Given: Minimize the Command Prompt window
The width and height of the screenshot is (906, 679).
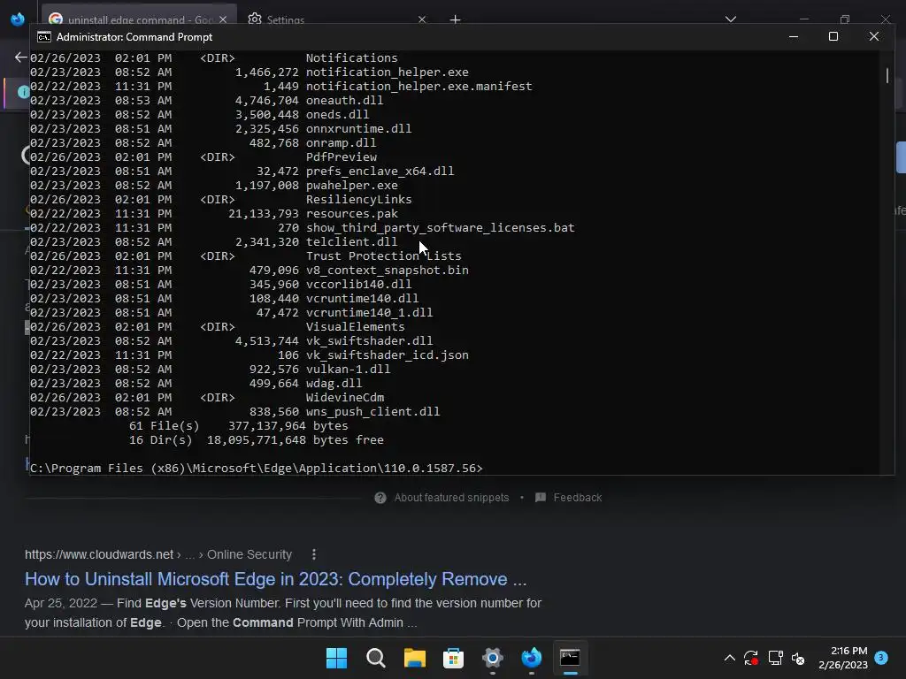Looking at the screenshot, I should [x=794, y=36].
